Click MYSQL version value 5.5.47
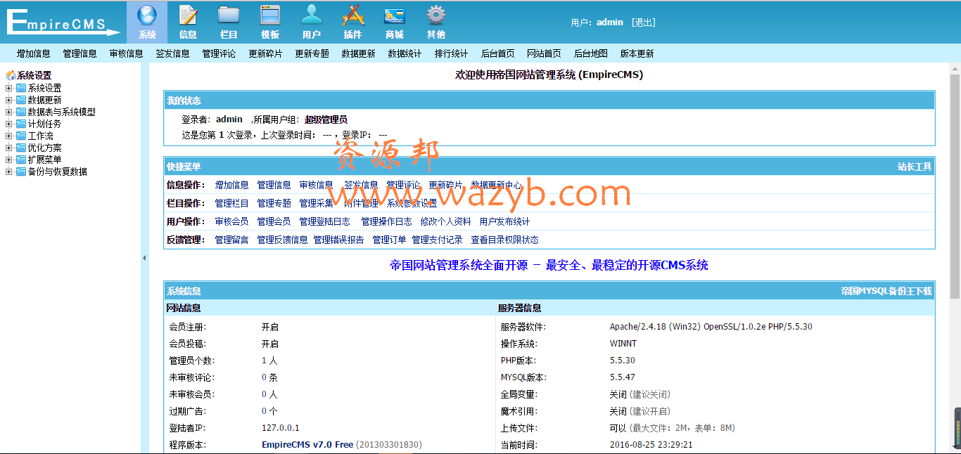The height and width of the screenshot is (454, 961). 623,377
